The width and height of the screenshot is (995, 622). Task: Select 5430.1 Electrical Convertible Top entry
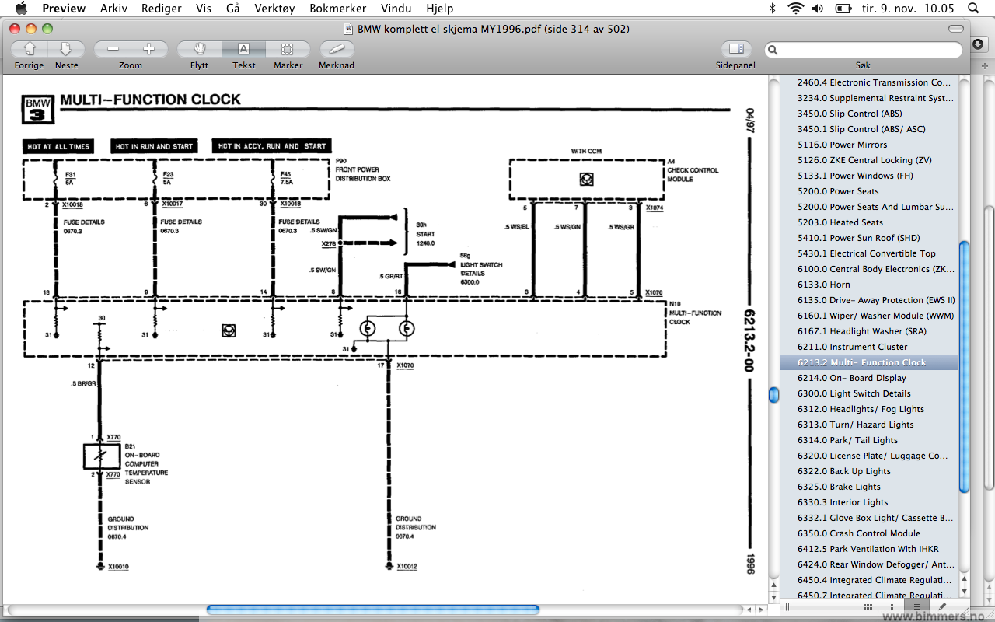tap(868, 253)
